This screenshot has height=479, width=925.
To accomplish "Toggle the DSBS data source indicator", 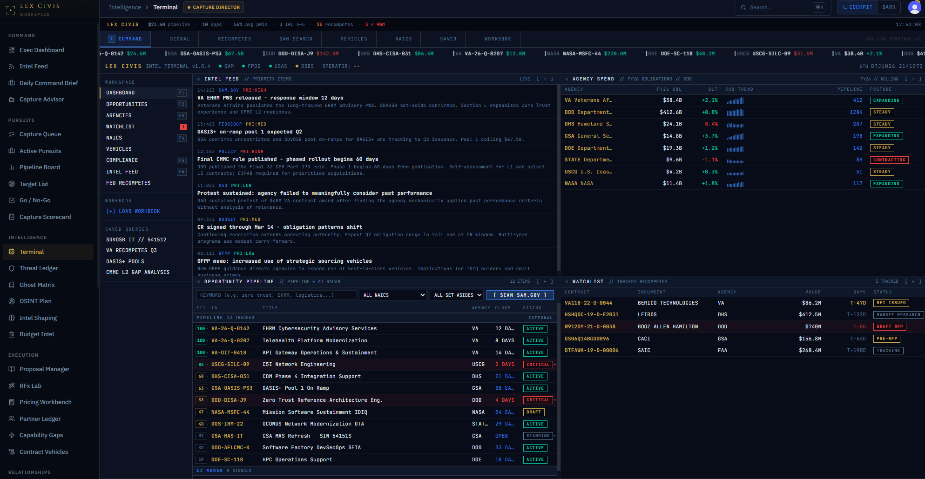I will coord(304,66).
